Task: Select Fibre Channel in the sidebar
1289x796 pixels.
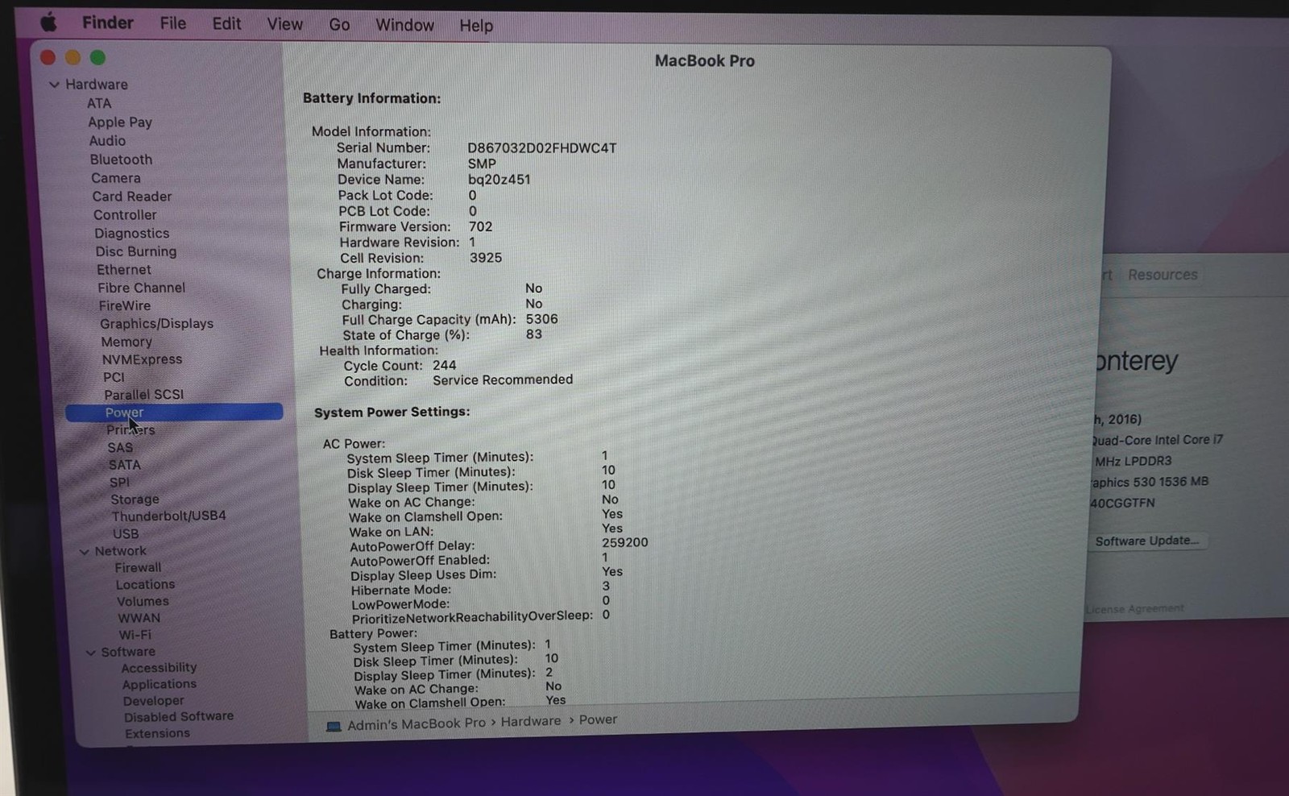Action: 141,288
